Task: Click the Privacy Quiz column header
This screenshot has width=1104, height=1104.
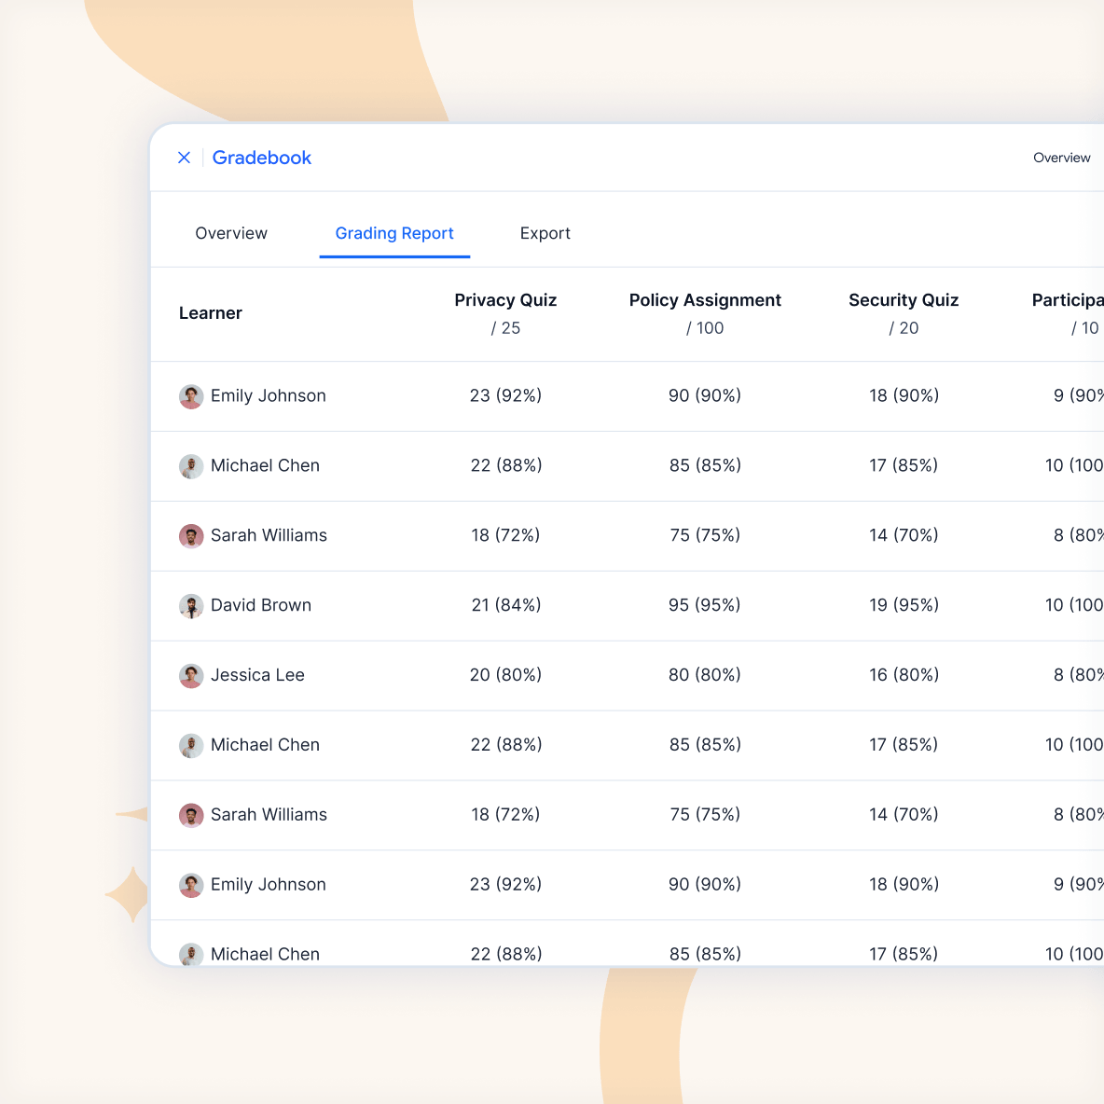Action: tap(505, 300)
